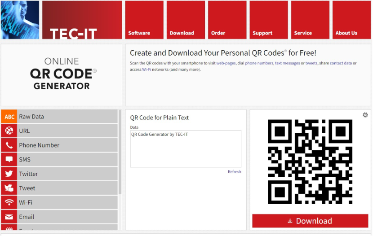Open the Download navigation tile
Screen dimensions: 373x236
pos(186,20)
